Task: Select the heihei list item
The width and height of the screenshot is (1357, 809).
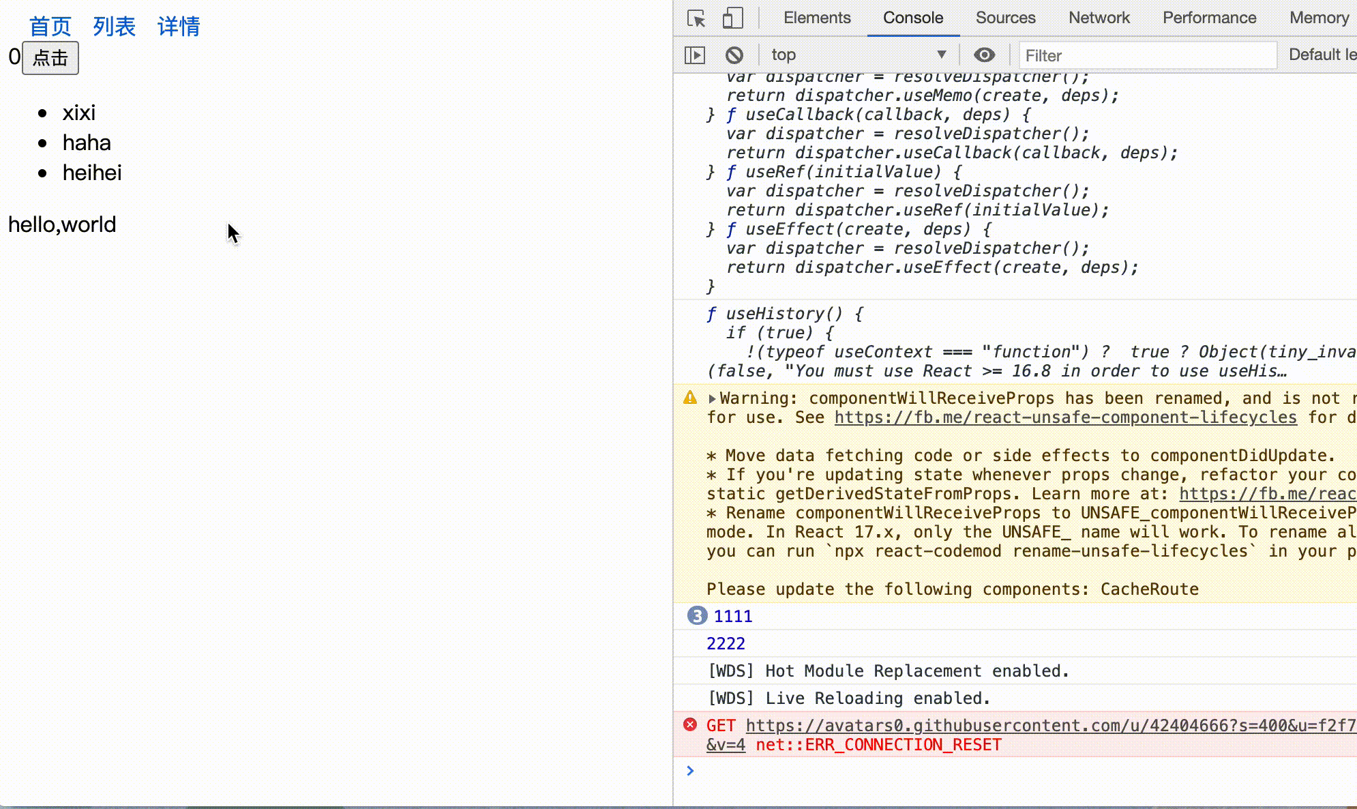Action: pyautogui.click(x=92, y=173)
